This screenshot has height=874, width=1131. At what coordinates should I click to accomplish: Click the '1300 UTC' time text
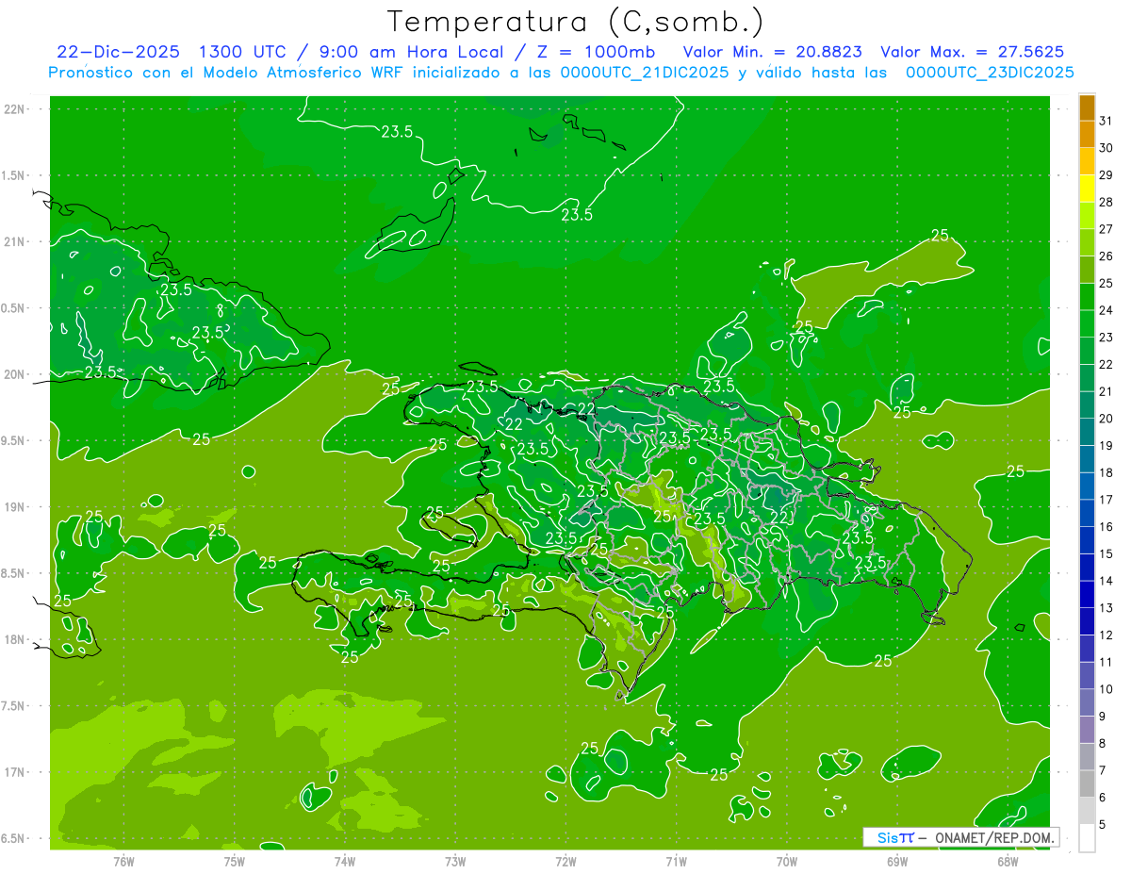243,53
